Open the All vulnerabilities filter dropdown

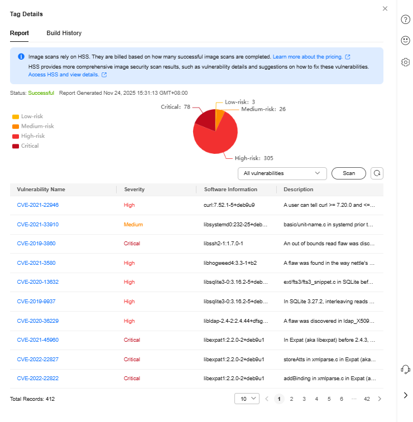coord(282,173)
